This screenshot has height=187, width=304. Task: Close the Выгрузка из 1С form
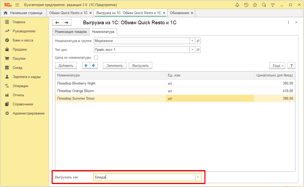pyautogui.click(x=296, y=22)
